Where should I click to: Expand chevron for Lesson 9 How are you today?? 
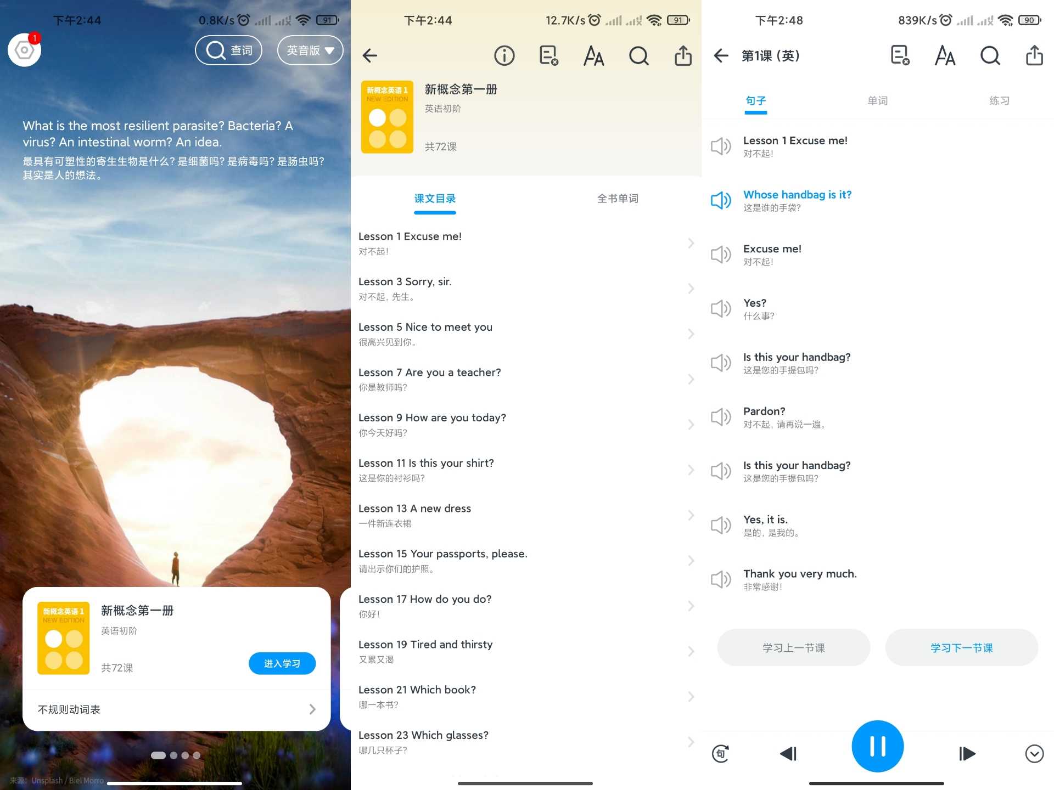pyautogui.click(x=691, y=425)
